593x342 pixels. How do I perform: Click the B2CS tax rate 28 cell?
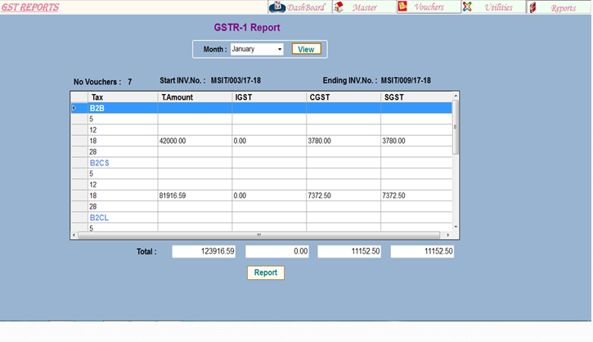coord(123,206)
